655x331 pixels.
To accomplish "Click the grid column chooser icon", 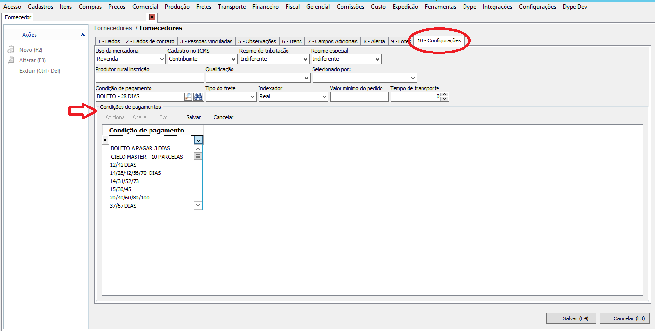I will pos(105,130).
